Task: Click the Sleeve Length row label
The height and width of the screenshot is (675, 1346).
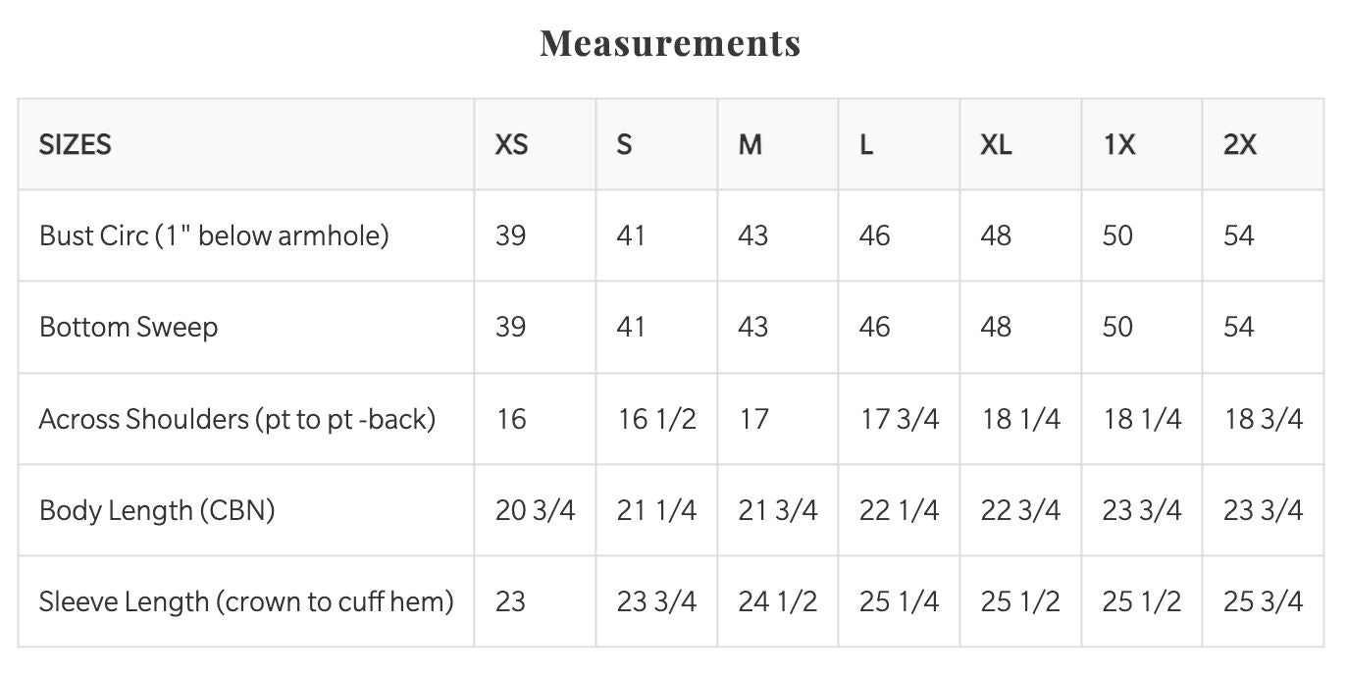Action: [246, 601]
